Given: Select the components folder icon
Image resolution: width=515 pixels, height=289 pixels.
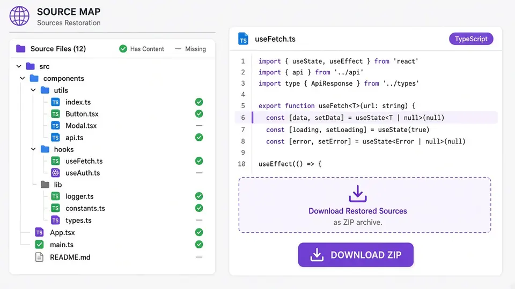Looking at the screenshot, I should (x=34, y=78).
